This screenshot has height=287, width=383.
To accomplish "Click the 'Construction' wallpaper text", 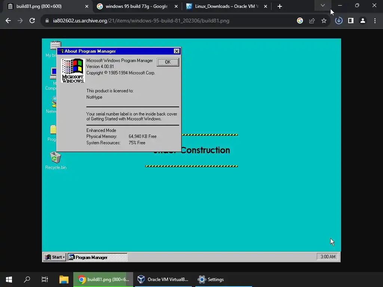I will (x=205, y=150).
